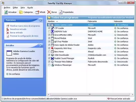This screenshot has height=102, width=136.
Task: Click the CTF Loader program icon
Action: pyautogui.click(x=52, y=28)
